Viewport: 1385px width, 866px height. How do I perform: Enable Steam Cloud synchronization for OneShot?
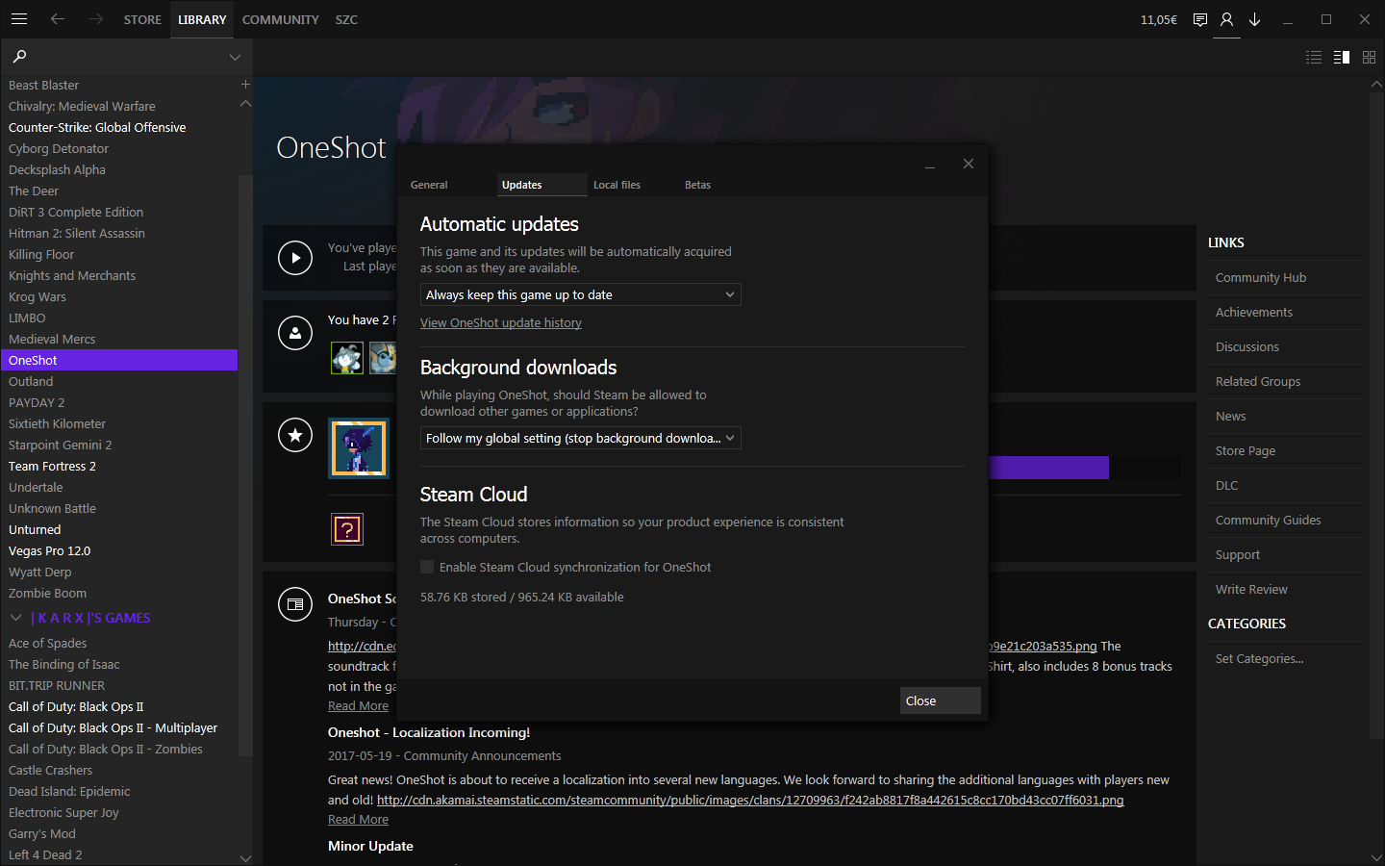(427, 568)
